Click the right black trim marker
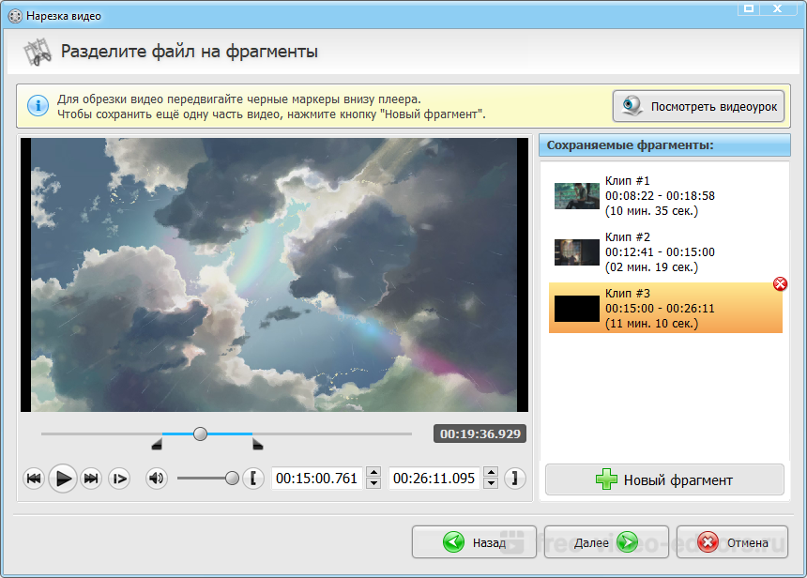This screenshot has height=578, width=807. click(x=258, y=445)
